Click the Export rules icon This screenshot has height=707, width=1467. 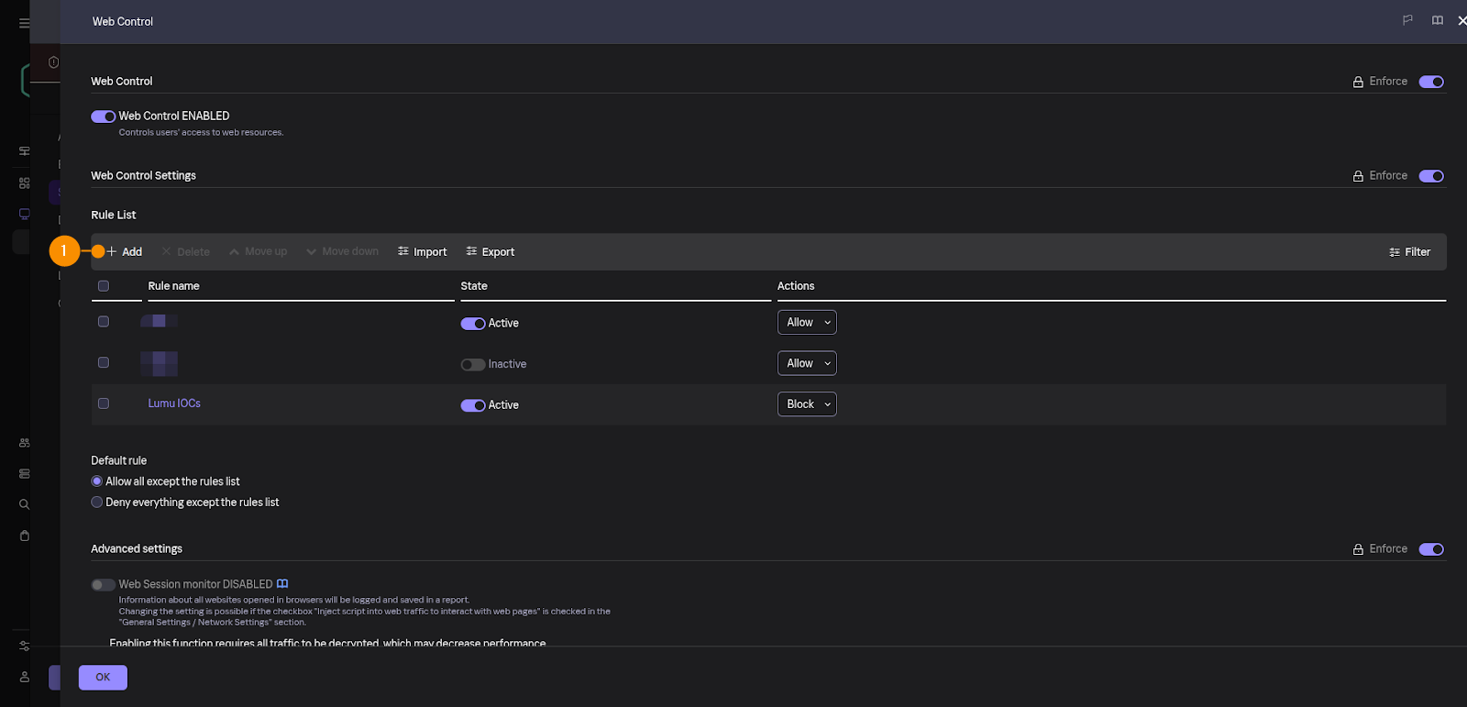[471, 251]
